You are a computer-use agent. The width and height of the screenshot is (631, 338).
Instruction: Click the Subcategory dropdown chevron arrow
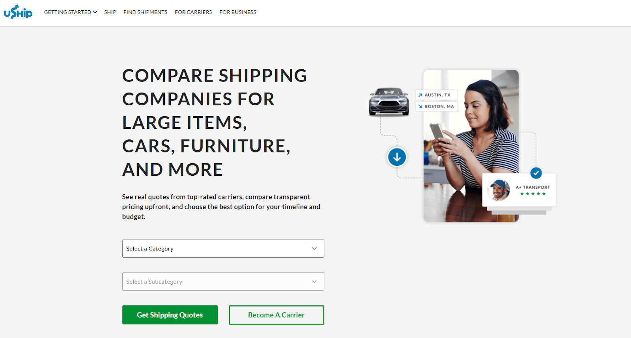pyautogui.click(x=314, y=282)
